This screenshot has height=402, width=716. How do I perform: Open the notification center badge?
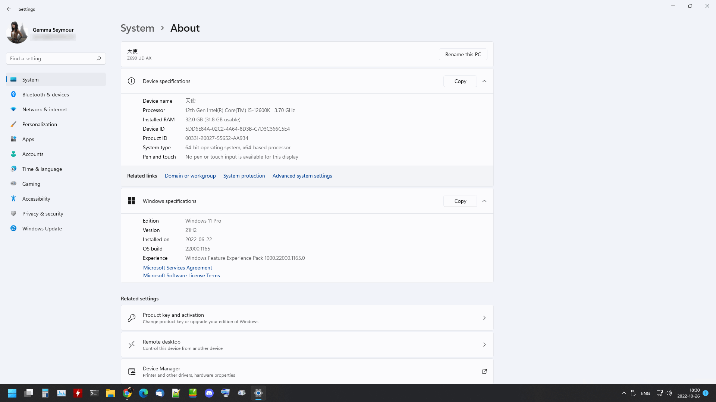coord(706,393)
